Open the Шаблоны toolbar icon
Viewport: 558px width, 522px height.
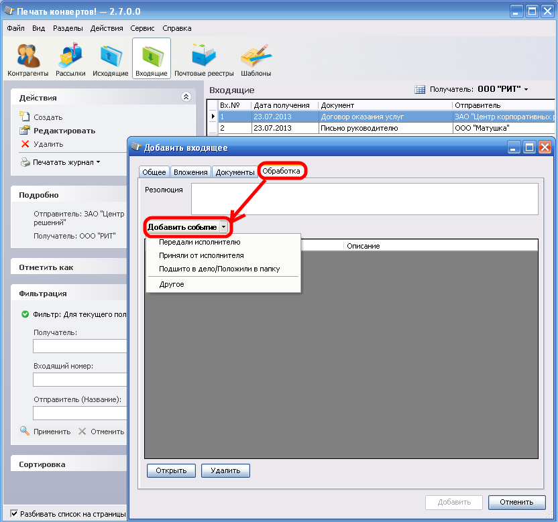pos(256,59)
